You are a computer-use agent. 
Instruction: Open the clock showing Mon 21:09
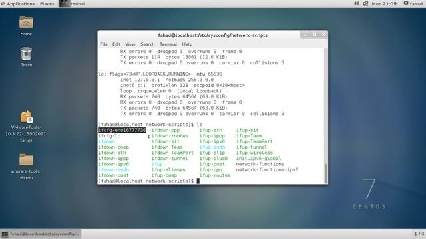click(384, 3)
